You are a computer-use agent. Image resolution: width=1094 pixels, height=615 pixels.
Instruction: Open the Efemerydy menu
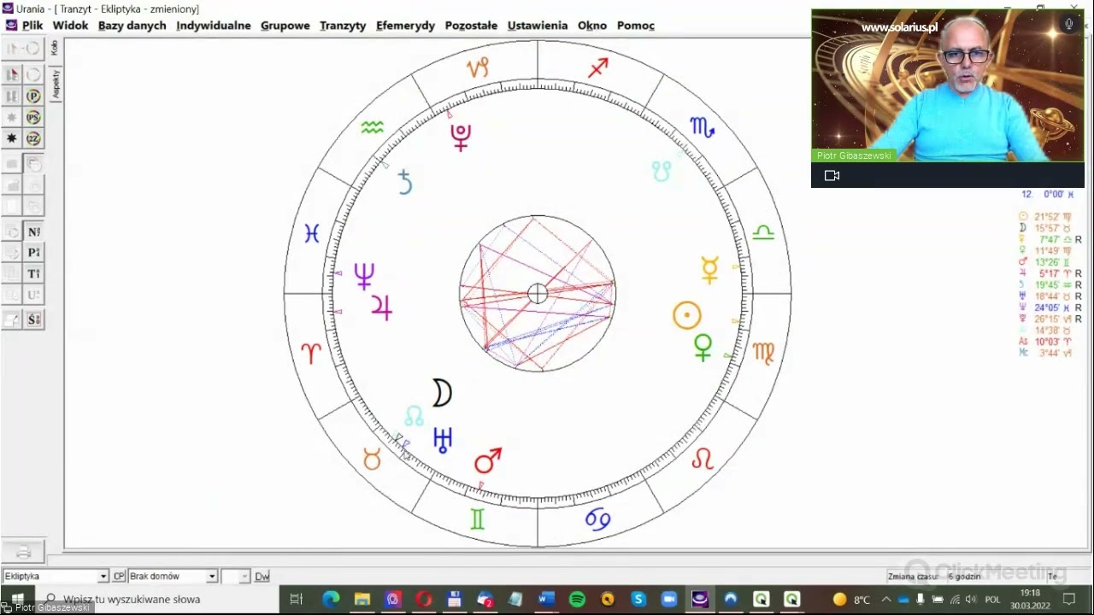coord(405,26)
